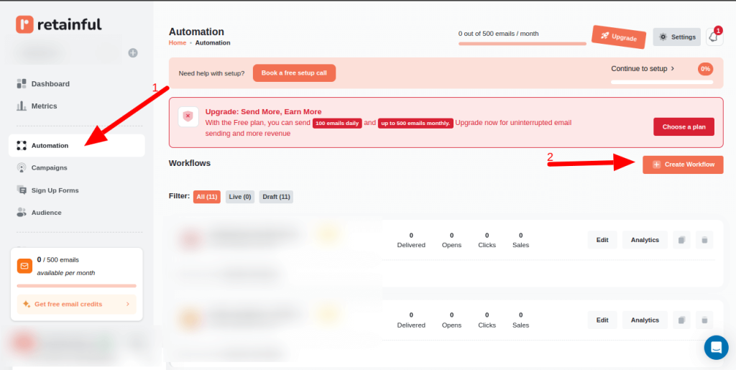This screenshot has height=370, width=736.
Task: Duplicate the first workflow
Action: point(681,240)
